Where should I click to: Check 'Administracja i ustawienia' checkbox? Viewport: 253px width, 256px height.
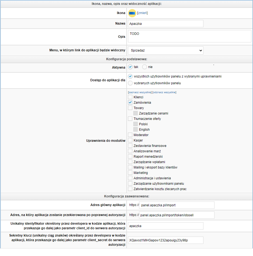tap(130, 178)
